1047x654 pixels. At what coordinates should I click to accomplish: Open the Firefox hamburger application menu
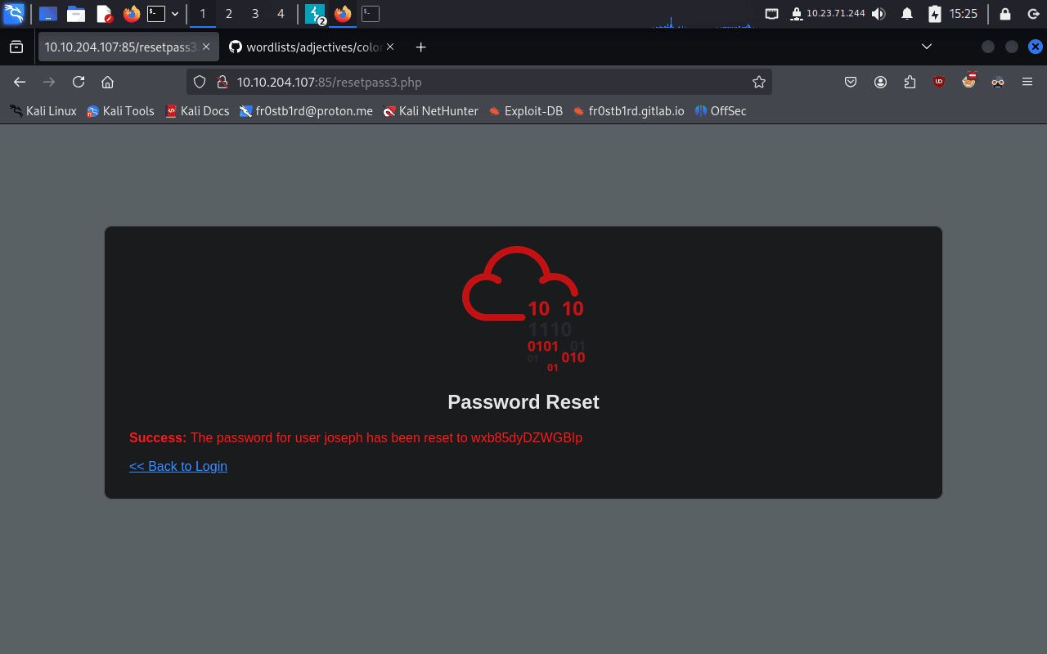(1027, 82)
